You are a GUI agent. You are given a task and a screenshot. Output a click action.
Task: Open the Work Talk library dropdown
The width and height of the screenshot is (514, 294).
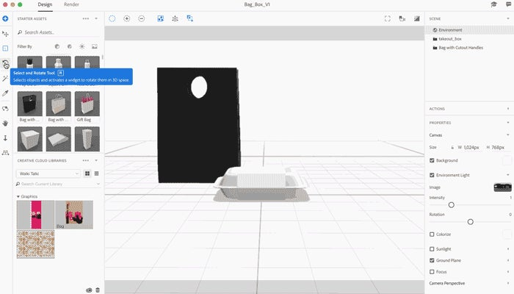[48, 173]
